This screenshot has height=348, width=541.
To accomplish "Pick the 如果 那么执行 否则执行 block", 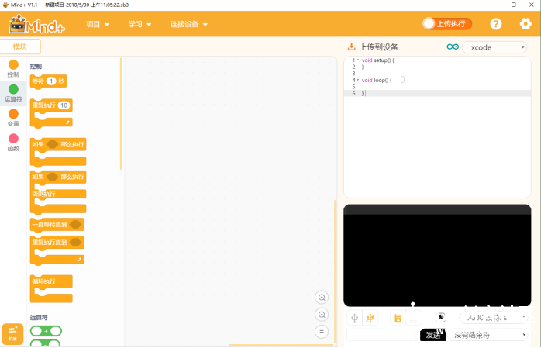I will click(x=58, y=193).
